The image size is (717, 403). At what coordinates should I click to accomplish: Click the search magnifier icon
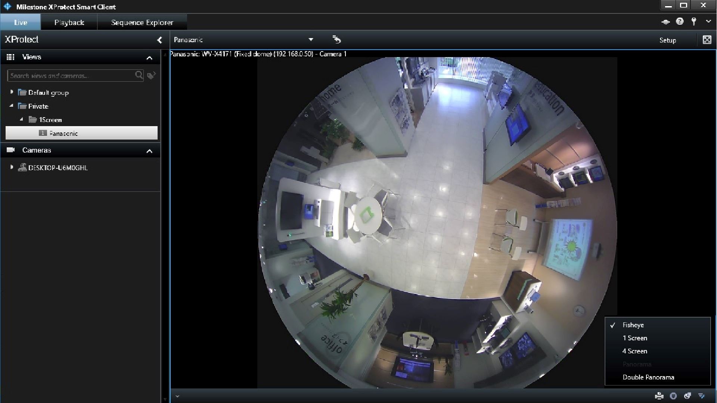[x=139, y=75]
